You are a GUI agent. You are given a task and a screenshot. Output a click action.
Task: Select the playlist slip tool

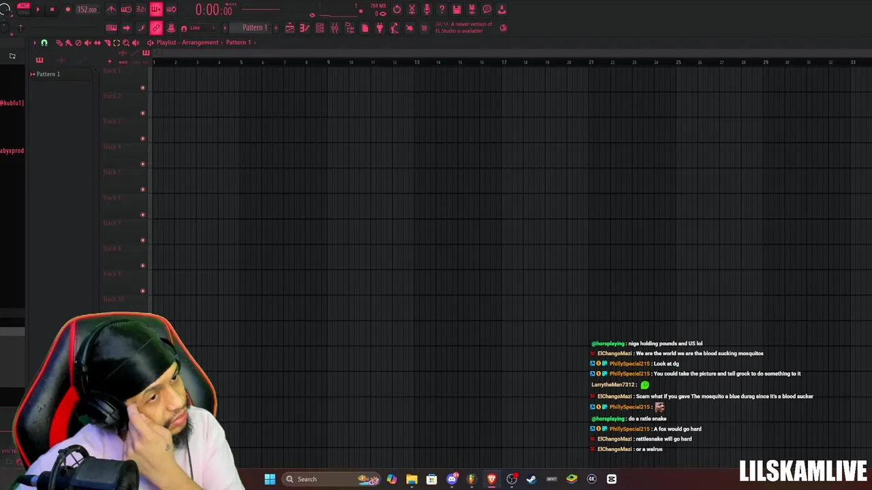97,43
